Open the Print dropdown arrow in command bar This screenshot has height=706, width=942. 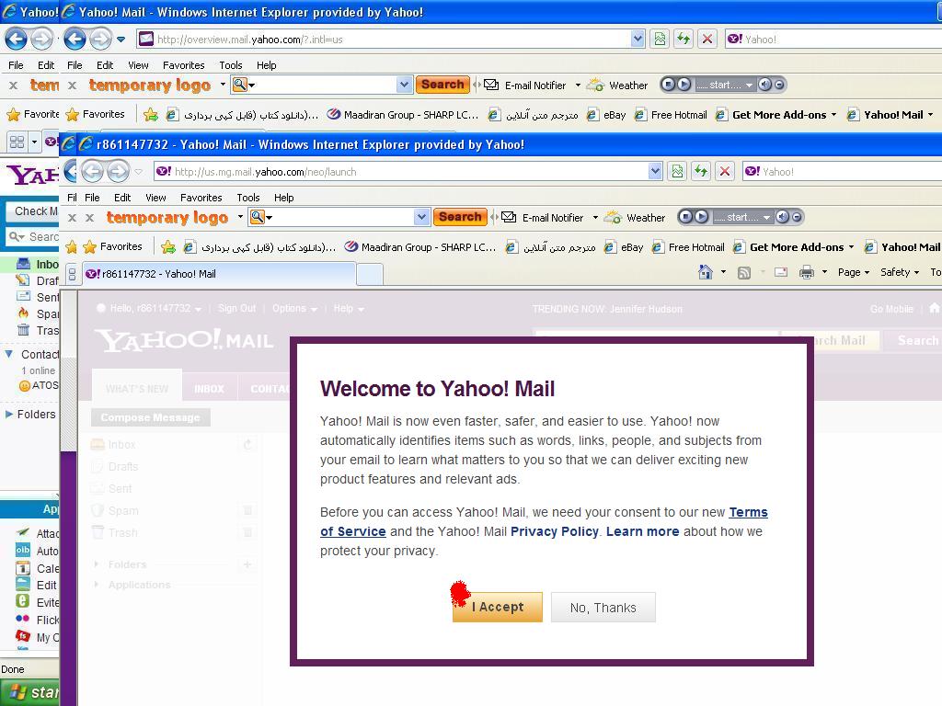825,272
